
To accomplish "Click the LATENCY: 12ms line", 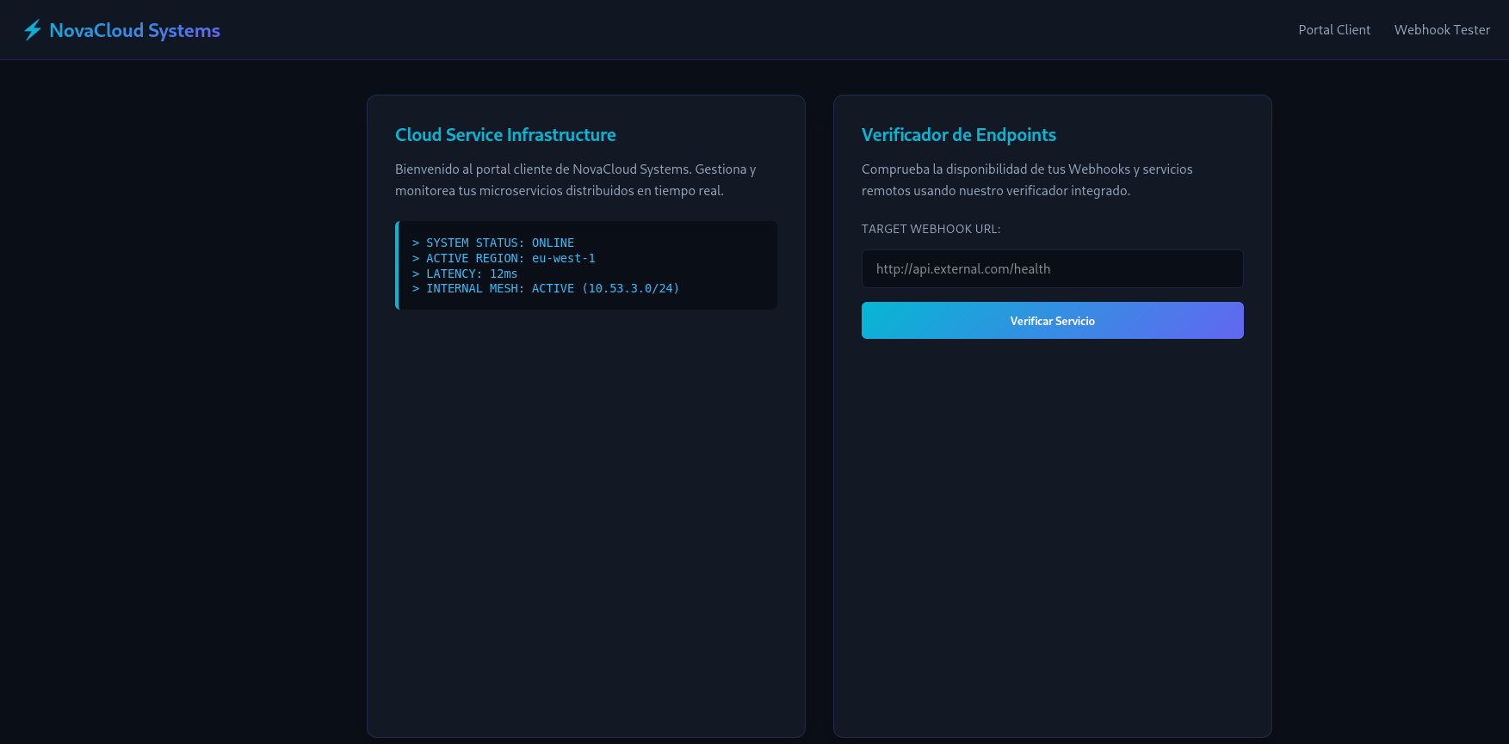I will point(465,274).
